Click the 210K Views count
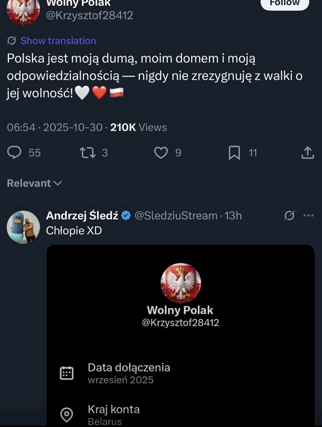322x427 pixels. 138,127
